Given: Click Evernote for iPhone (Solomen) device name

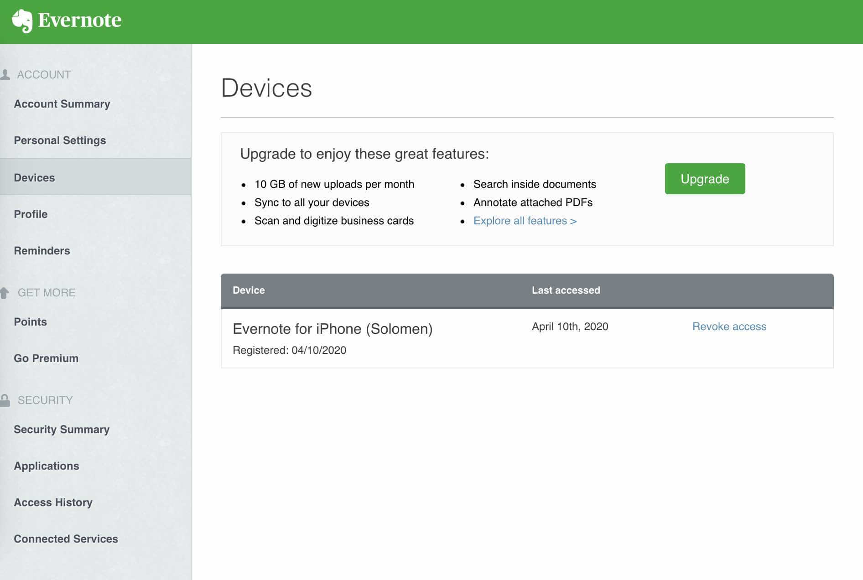Looking at the screenshot, I should (333, 329).
